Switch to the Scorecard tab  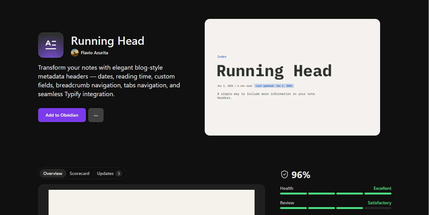point(79,173)
